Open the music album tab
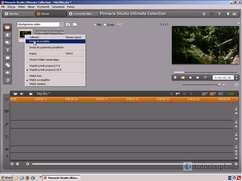This screenshot has height=181, width=242. [x=7, y=80]
